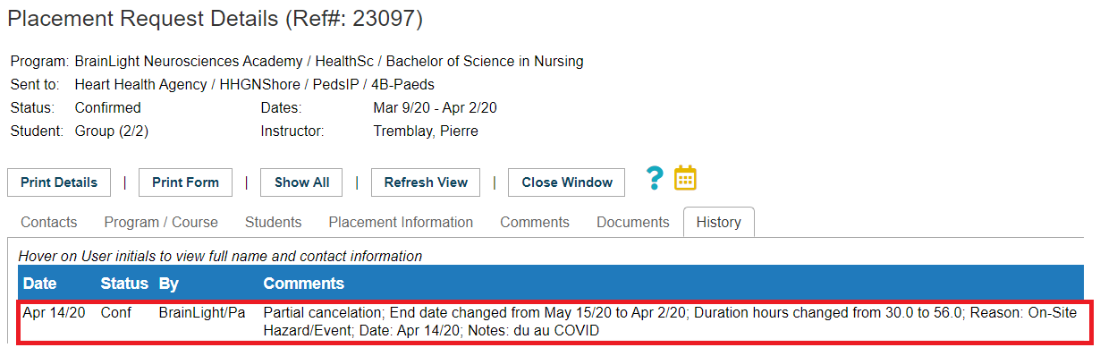Click the Show All button
This screenshot has width=1100, height=356.
point(302,182)
